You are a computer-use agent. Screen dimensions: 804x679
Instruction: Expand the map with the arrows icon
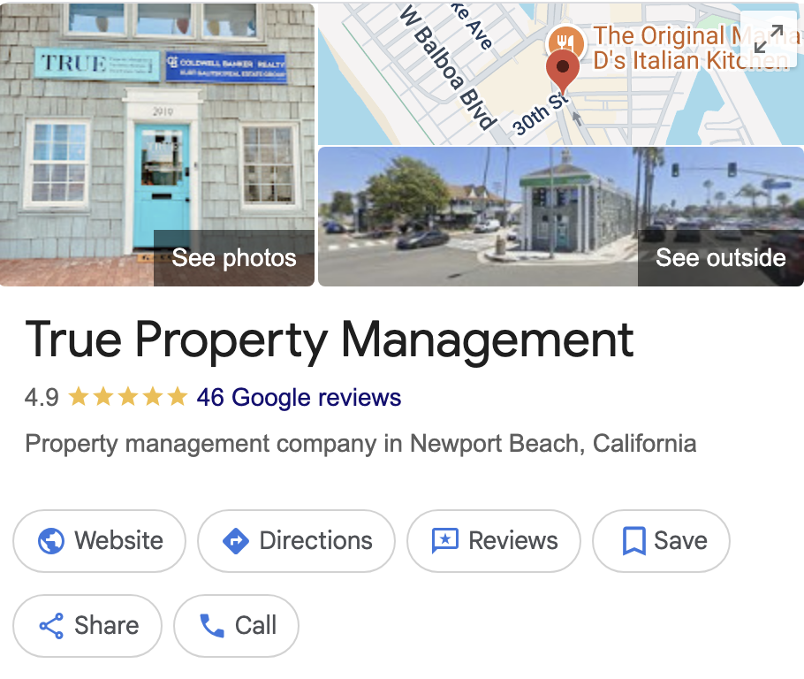coord(768,39)
